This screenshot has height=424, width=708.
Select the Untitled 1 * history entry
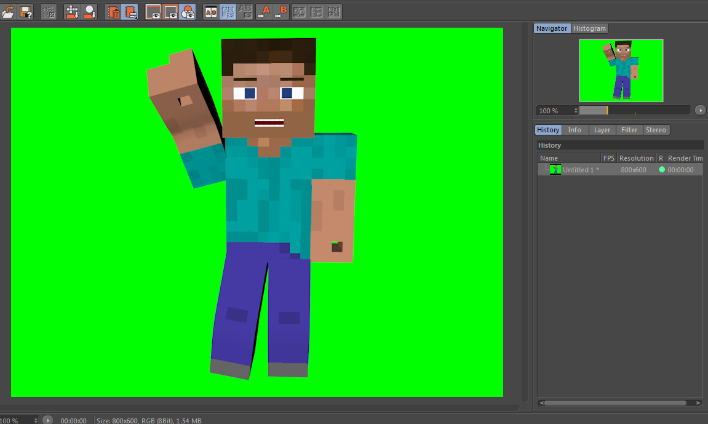(620, 170)
